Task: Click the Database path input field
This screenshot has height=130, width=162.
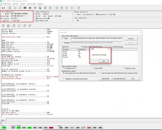Action: (x=97, y=43)
